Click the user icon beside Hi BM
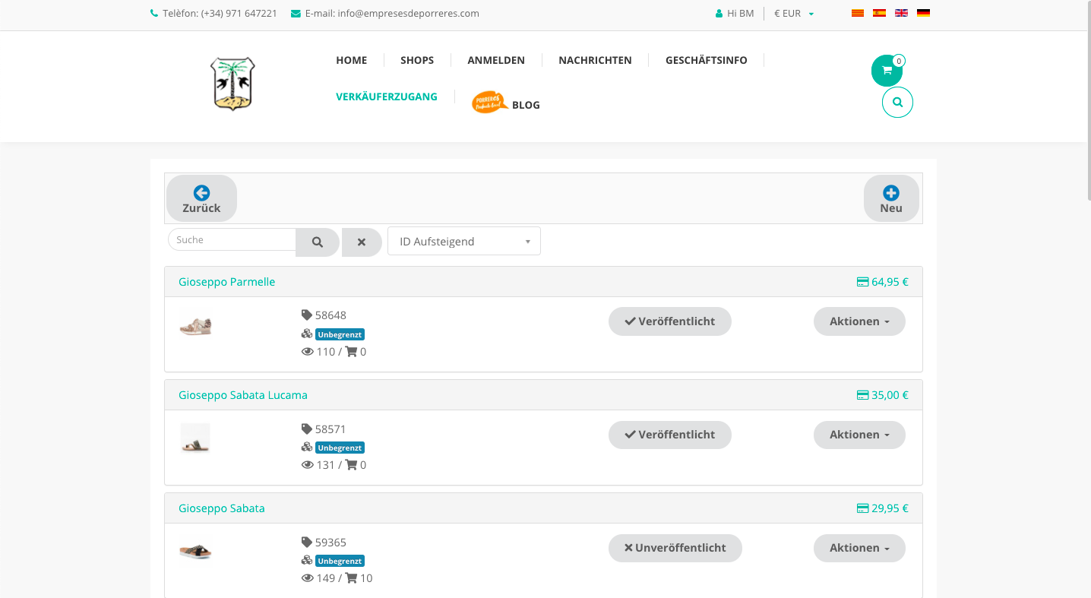 (719, 14)
